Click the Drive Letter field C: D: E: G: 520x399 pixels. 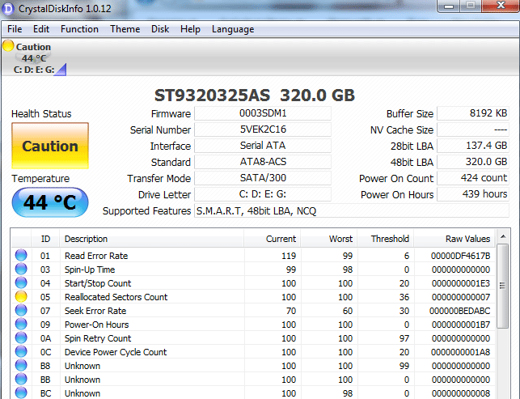coord(263,194)
